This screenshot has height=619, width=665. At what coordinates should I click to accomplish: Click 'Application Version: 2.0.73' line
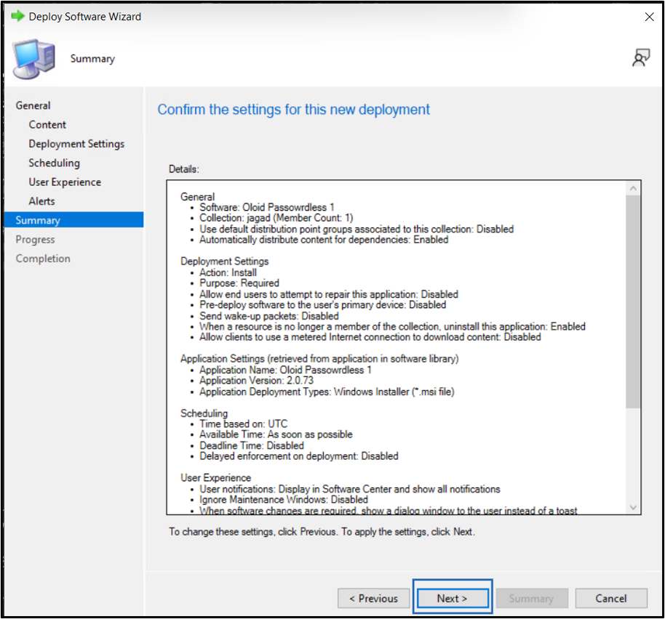tap(257, 380)
